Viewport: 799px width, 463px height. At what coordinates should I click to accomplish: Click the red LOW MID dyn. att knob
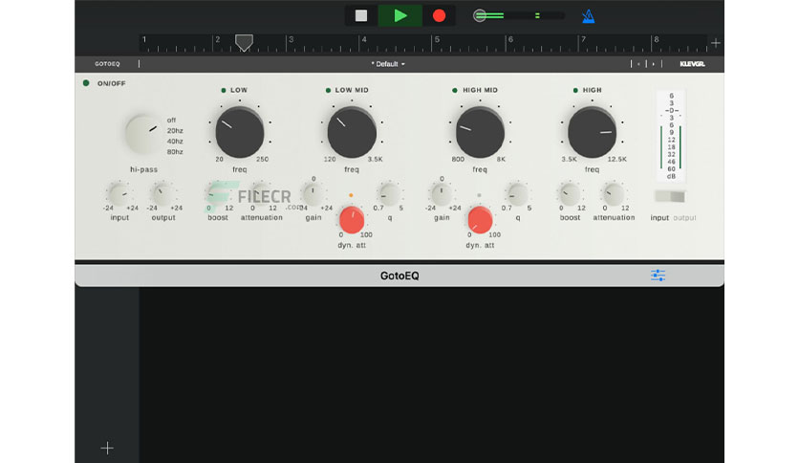[352, 219]
